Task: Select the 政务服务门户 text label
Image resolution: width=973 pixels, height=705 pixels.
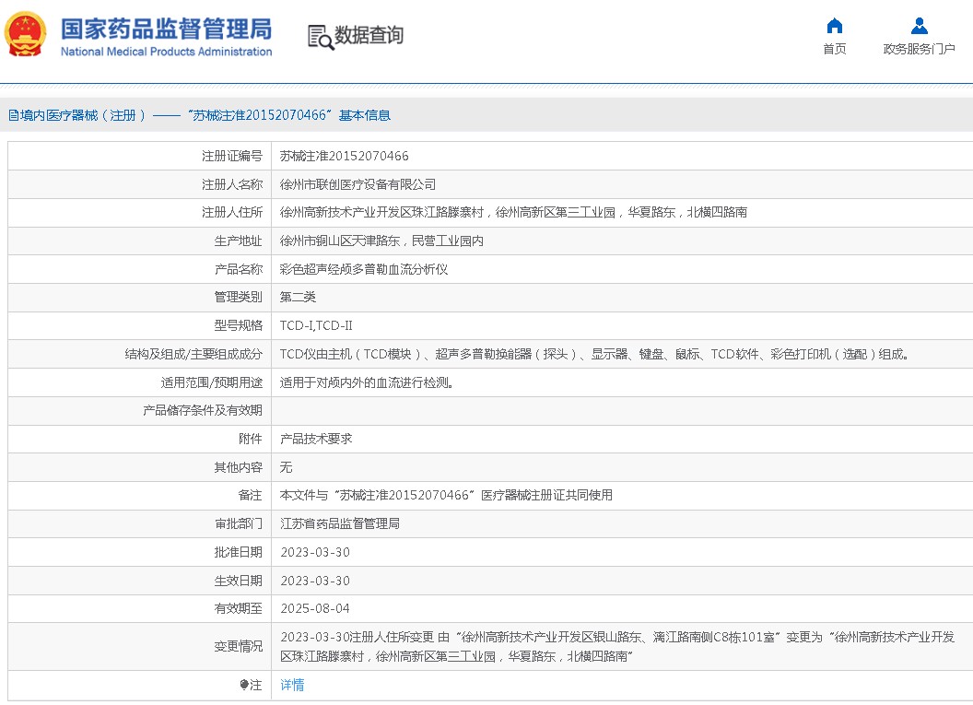Action: coord(919,50)
